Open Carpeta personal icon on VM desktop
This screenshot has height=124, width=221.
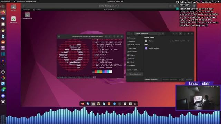[27, 15]
